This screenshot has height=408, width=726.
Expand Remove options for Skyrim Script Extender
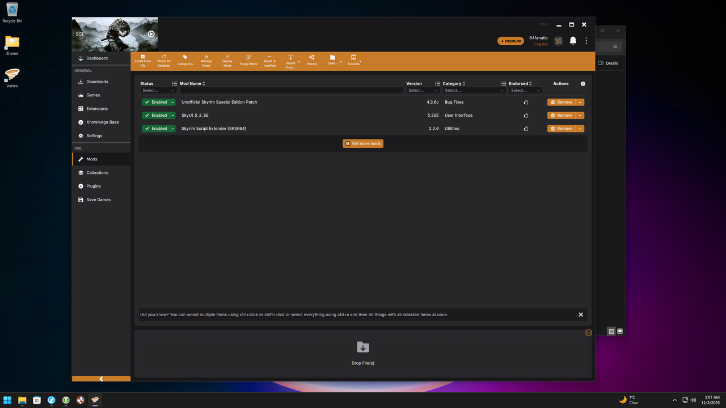click(x=580, y=129)
